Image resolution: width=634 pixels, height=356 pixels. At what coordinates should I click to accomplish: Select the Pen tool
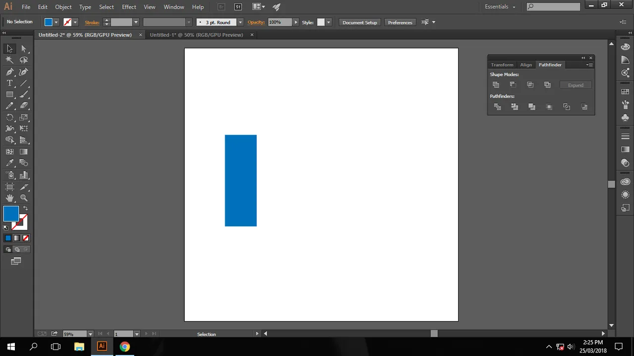(x=9, y=72)
